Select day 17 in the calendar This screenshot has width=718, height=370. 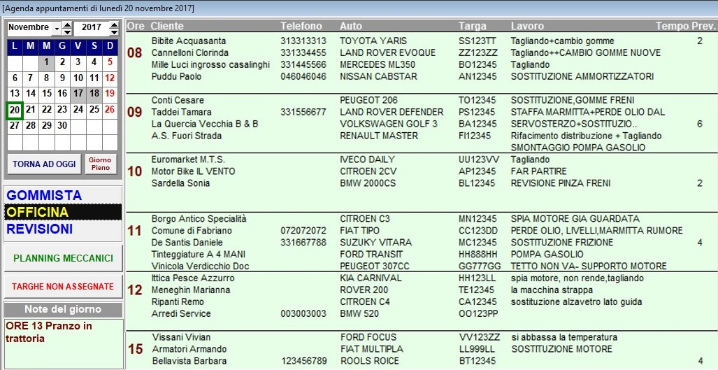(78, 94)
